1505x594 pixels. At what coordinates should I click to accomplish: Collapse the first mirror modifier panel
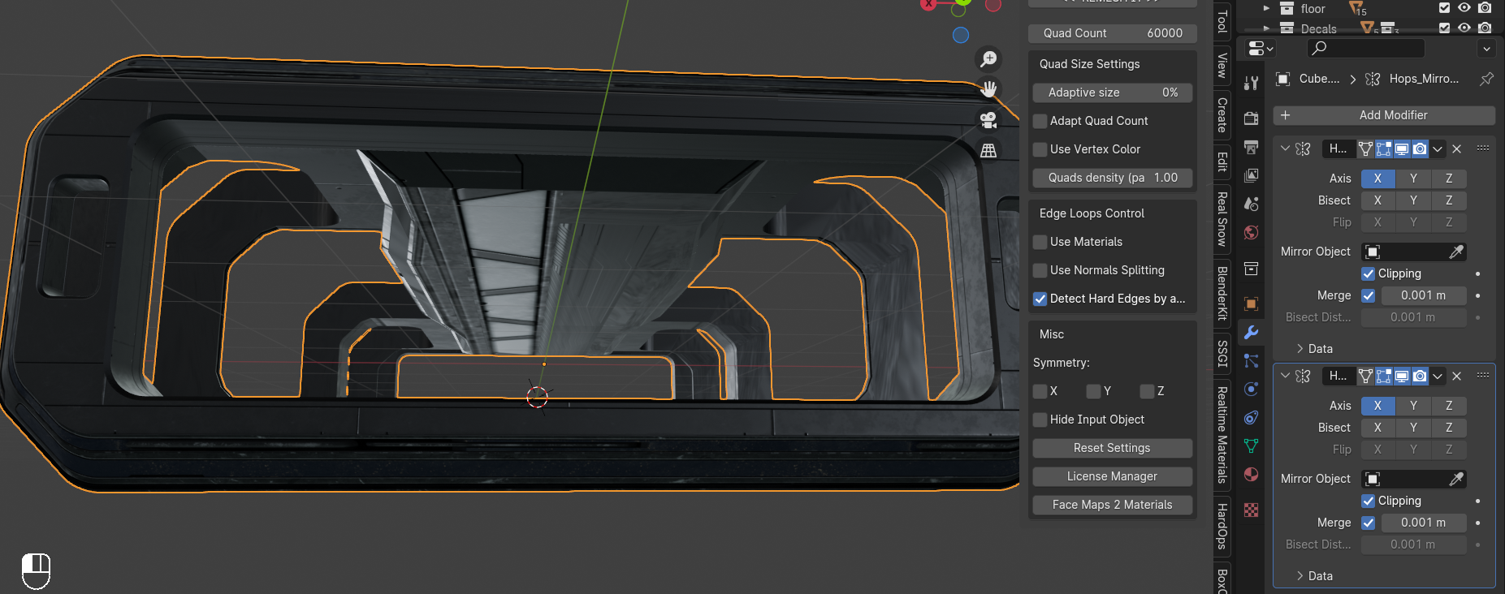coord(1285,148)
